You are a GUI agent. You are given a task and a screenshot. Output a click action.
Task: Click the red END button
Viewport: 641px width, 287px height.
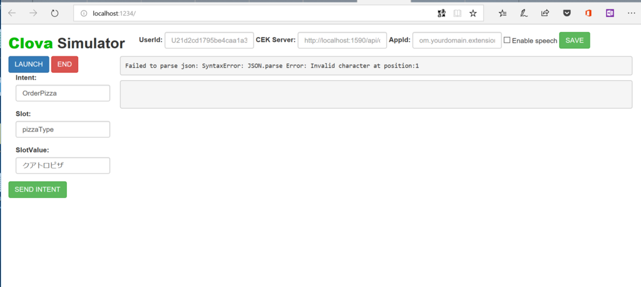pyautogui.click(x=64, y=65)
